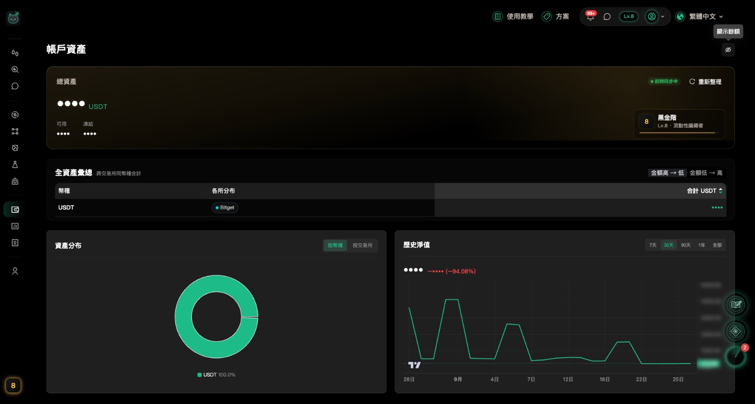
Task: Select the 全部 history range tab
Action: click(x=717, y=245)
